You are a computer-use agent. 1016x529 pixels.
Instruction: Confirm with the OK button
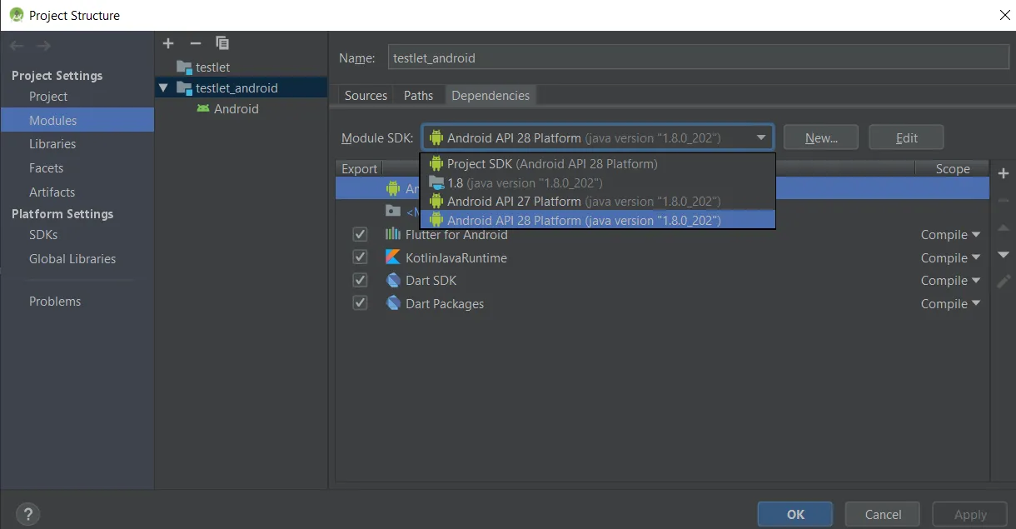click(x=795, y=514)
